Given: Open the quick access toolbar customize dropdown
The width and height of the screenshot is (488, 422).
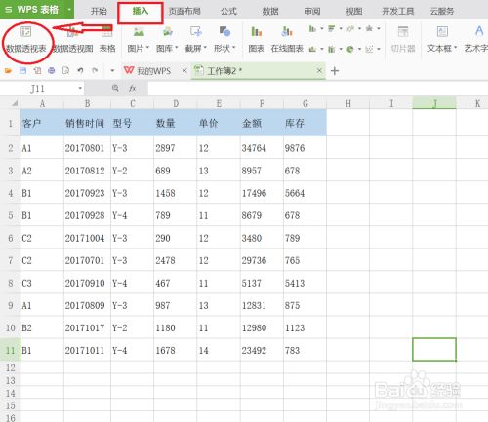Looking at the screenshot, I should click(x=112, y=70).
